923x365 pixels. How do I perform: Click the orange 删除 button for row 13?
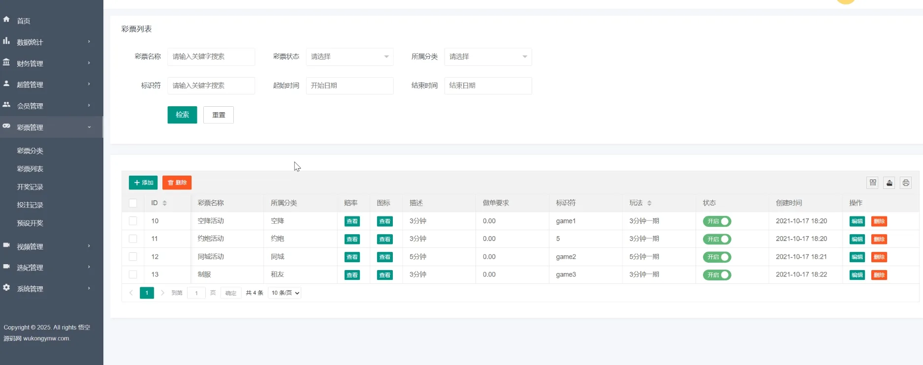pyautogui.click(x=879, y=275)
